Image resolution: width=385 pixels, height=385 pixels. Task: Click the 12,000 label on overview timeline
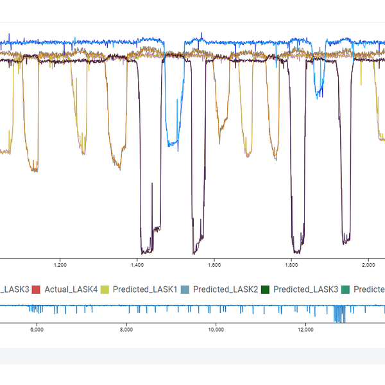(305, 330)
